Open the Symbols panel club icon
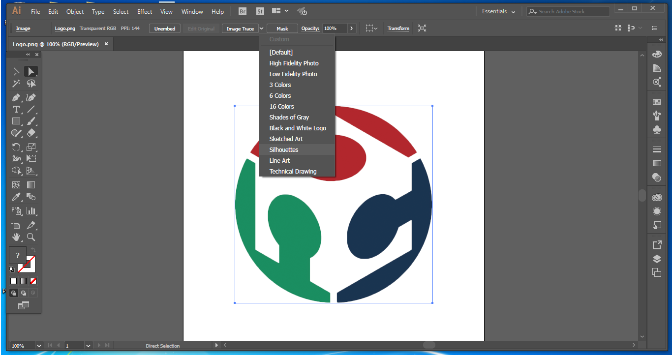This screenshot has height=355, width=672. click(657, 129)
